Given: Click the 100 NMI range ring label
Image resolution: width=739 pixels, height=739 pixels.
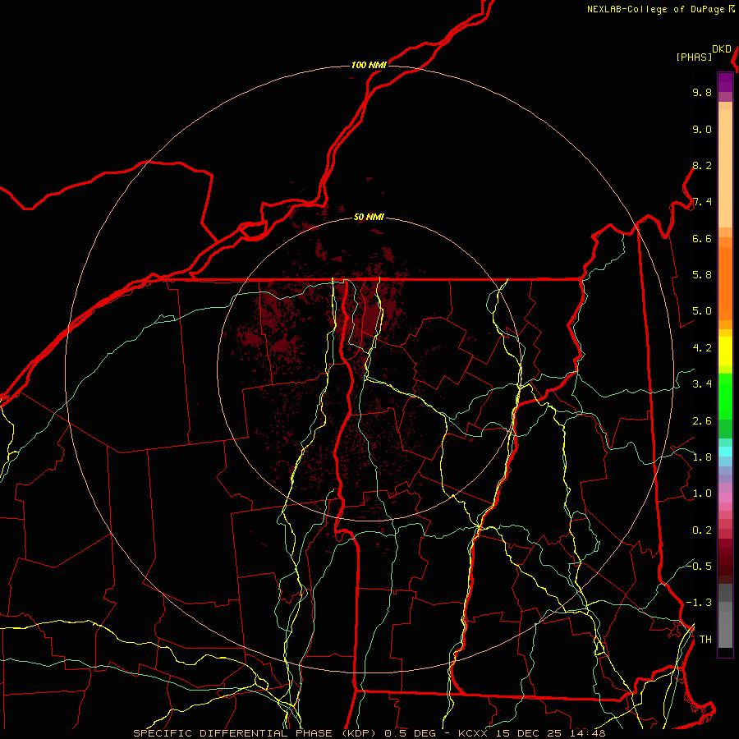Looking at the screenshot, I should click(369, 65).
